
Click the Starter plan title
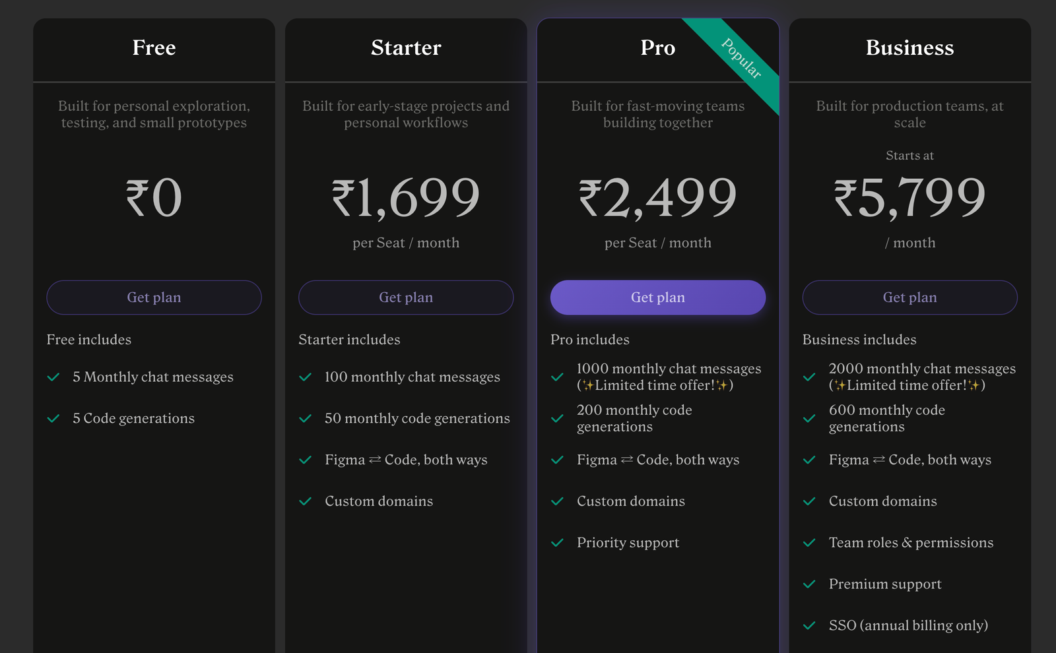pos(406,47)
